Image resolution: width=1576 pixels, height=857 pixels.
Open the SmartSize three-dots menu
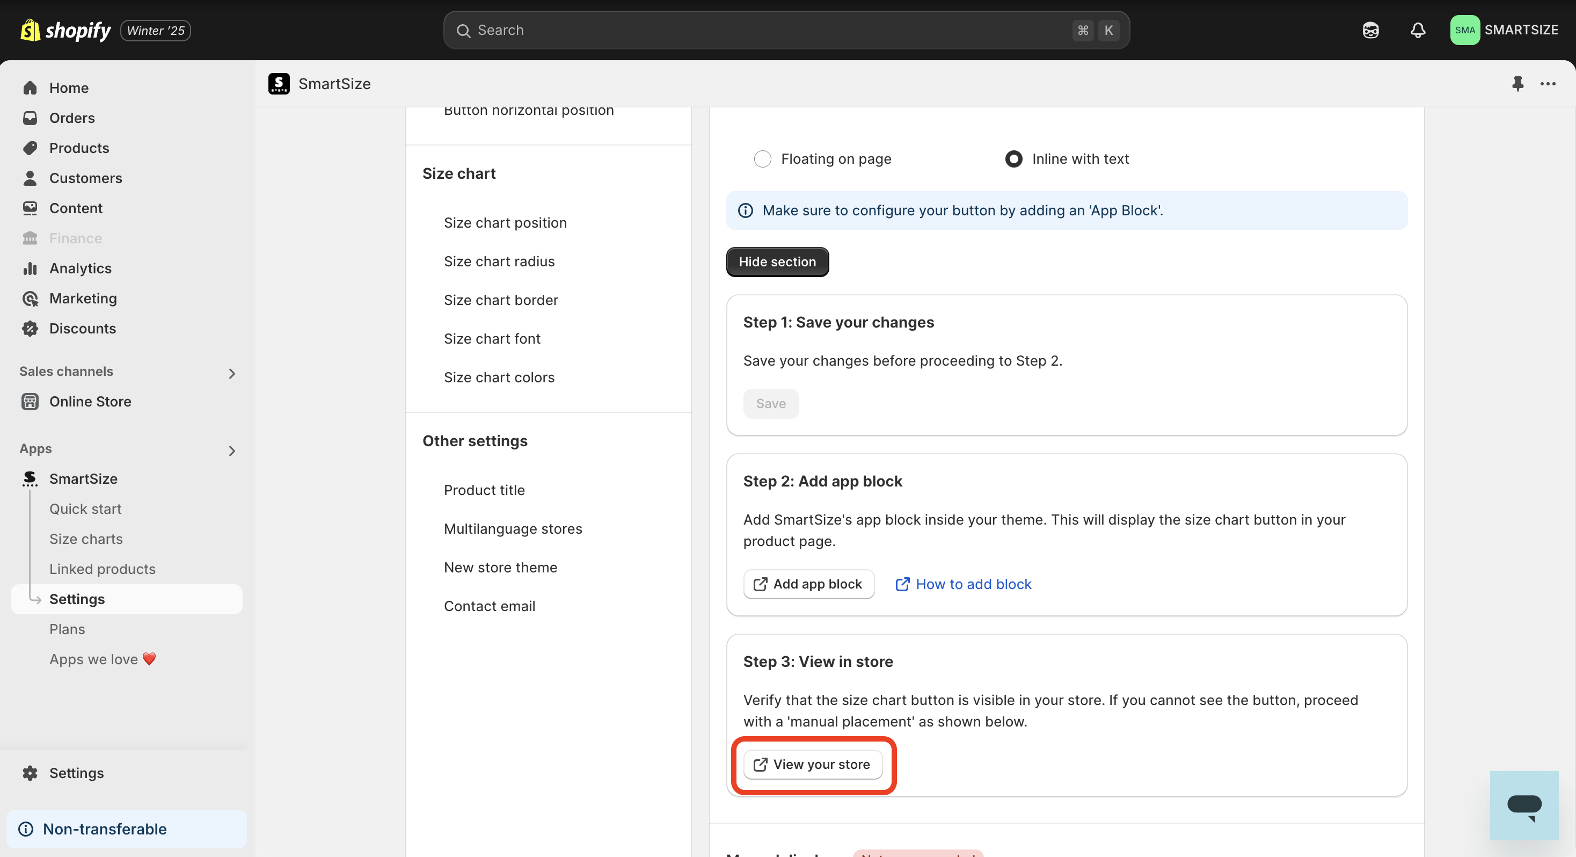click(1548, 84)
